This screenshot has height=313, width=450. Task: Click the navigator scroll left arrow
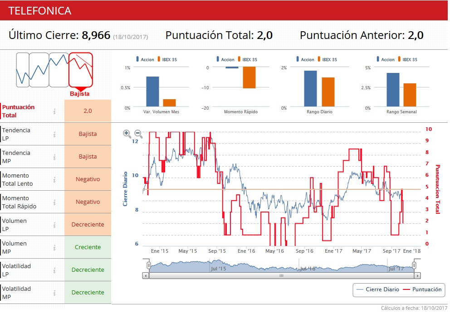point(146,276)
